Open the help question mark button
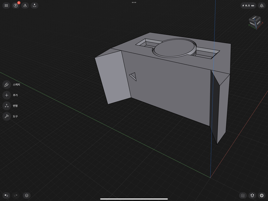Viewport: 268px width, 201px height. coord(16,5)
